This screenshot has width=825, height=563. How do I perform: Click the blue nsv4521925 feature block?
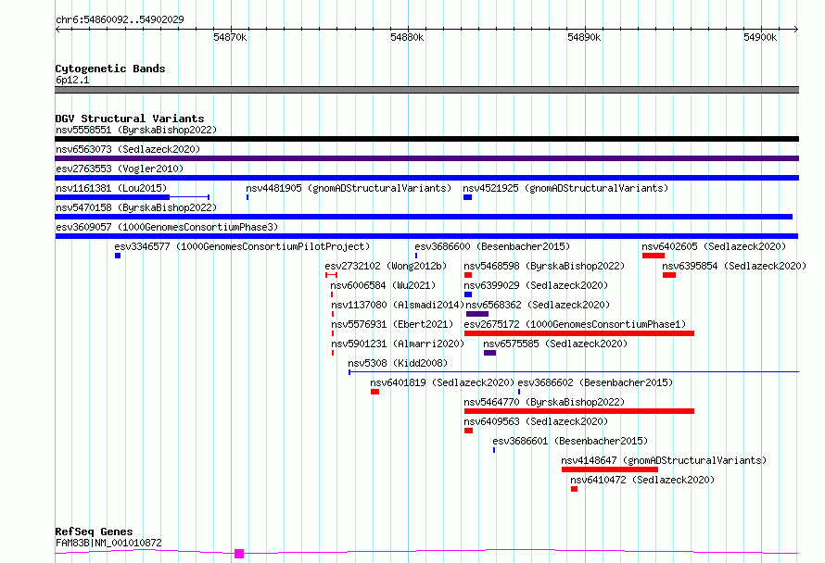pos(468,197)
